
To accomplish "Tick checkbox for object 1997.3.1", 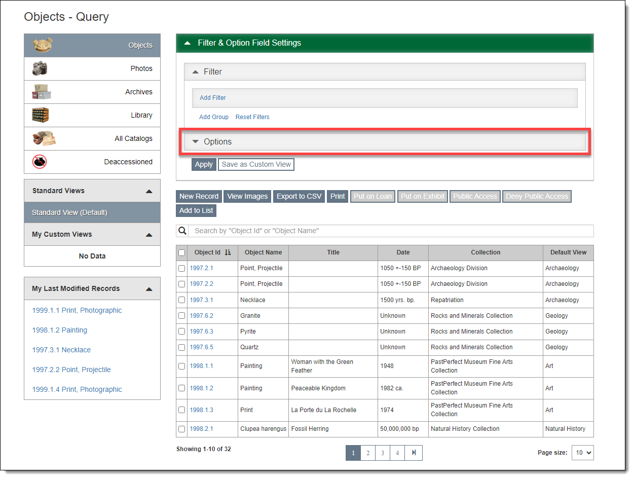I will coord(182,300).
